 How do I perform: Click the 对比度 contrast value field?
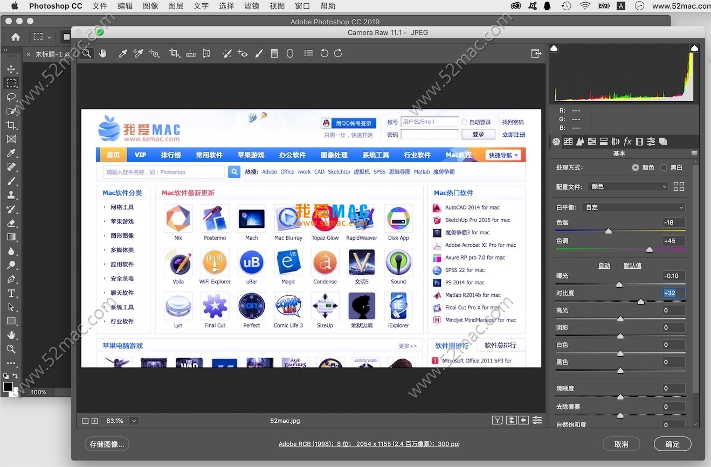click(x=674, y=293)
